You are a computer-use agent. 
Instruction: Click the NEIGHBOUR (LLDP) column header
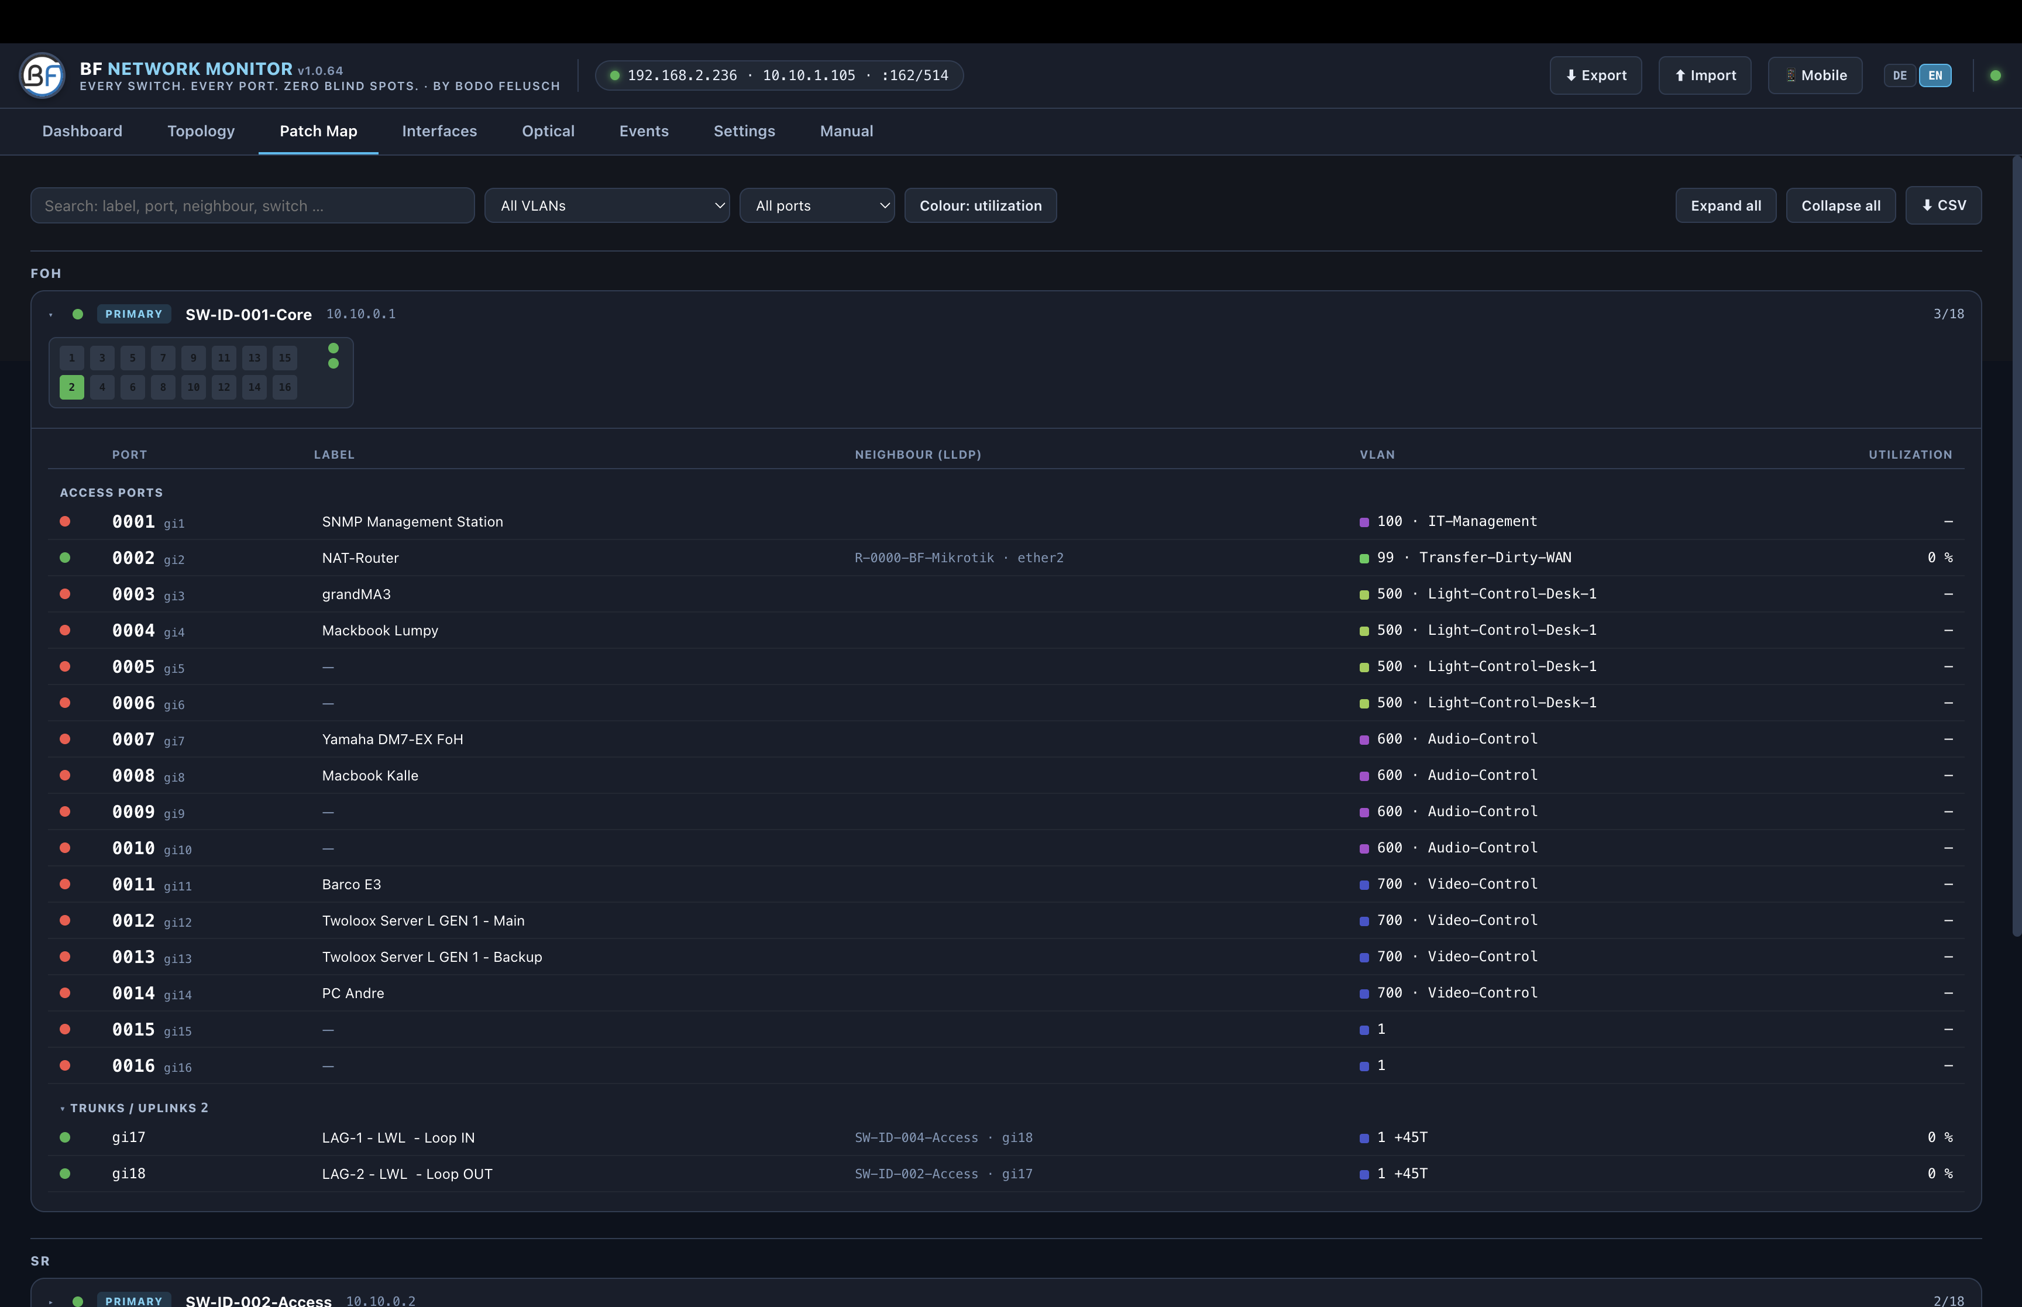pyautogui.click(x=918, y=455)
